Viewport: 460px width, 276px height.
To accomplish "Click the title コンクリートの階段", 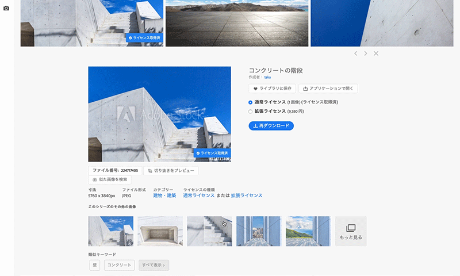I will pyautogui.click(x=276, y=70).
